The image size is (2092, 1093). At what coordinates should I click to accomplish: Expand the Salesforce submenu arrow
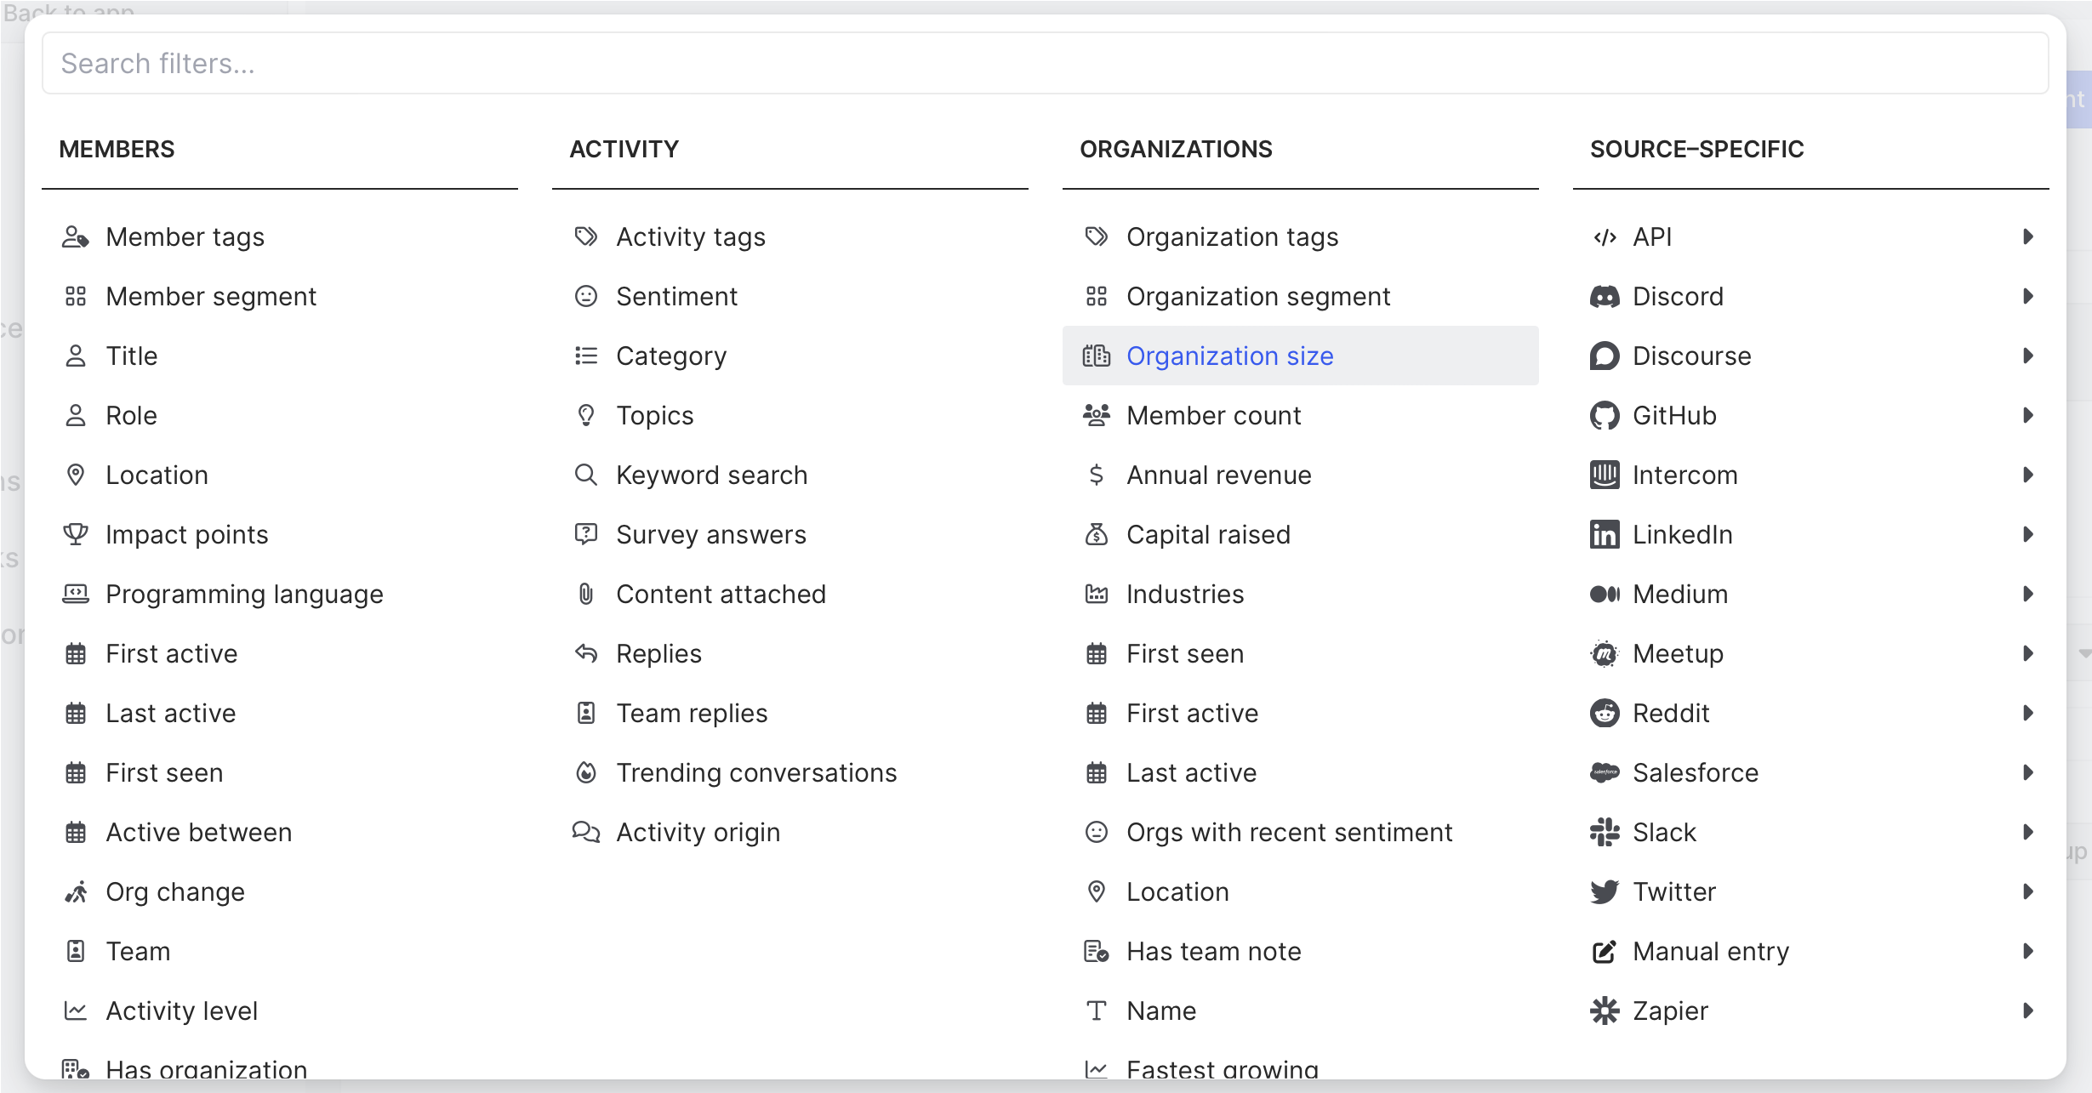coord(2028,773)
